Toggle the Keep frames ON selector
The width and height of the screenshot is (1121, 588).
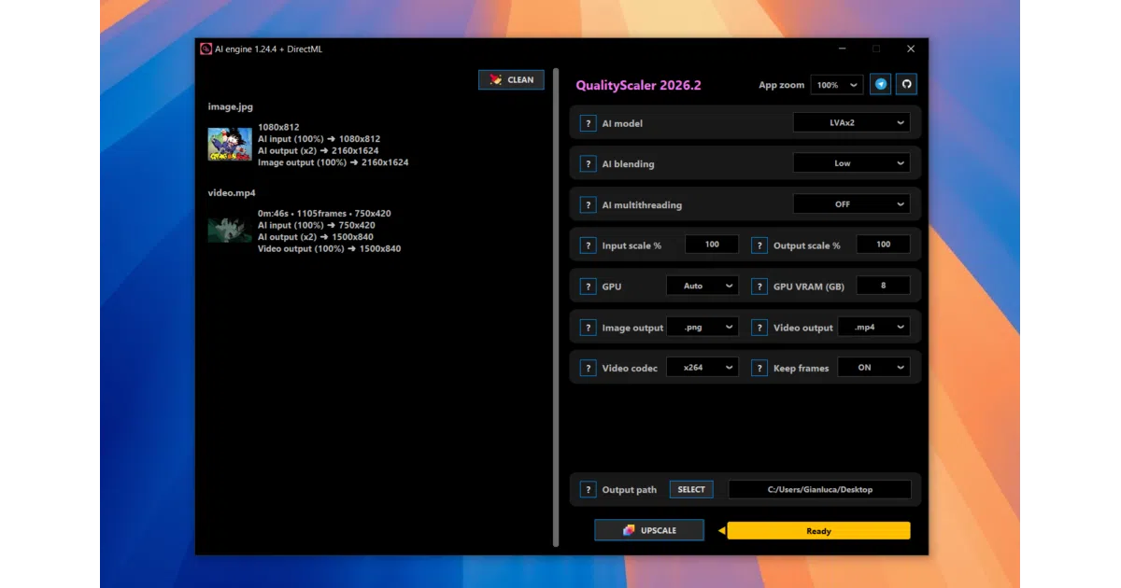[x=873, y=368]
